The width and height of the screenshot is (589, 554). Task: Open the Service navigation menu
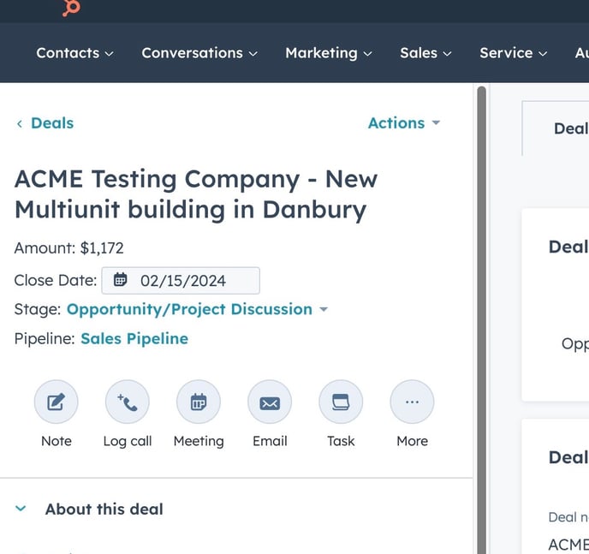(x=513, y=53)
